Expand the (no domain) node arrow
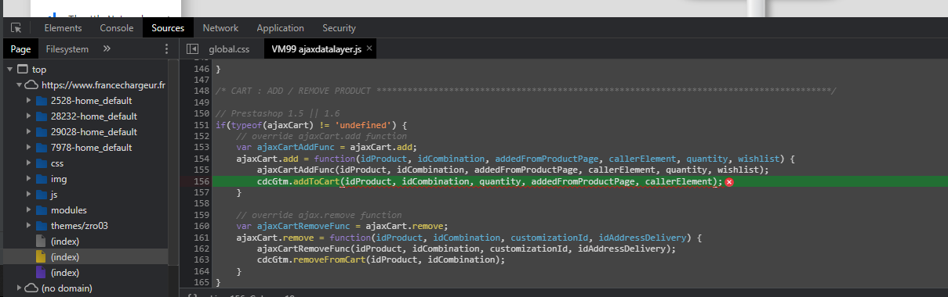Screen dimensions: 948x297 (19, 288)
